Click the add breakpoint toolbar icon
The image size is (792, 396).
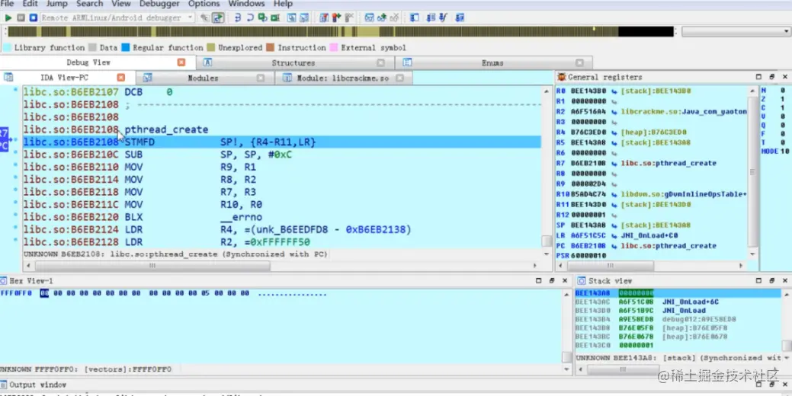click(x=336, y=18)
